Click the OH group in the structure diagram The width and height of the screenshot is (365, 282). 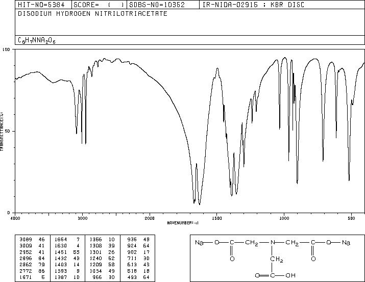290,275
